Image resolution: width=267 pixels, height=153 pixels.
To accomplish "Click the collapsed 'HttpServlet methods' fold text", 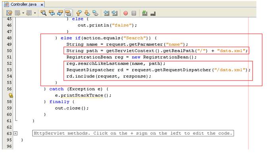I will (x=133, y=133).
